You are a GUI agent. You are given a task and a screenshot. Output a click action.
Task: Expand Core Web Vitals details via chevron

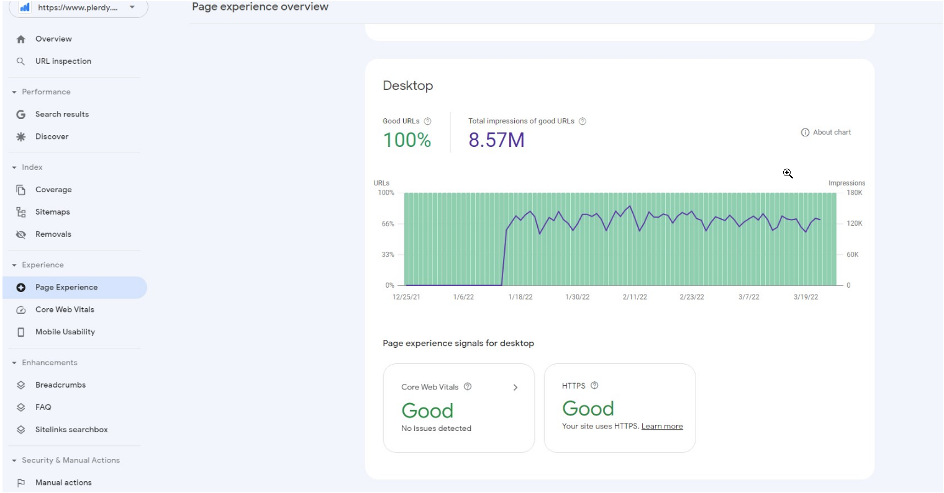tap(515, 387)
